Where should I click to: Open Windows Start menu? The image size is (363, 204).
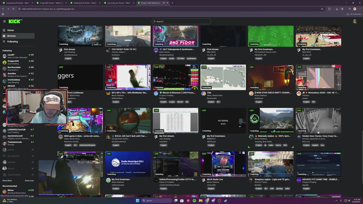coord(138,201)
